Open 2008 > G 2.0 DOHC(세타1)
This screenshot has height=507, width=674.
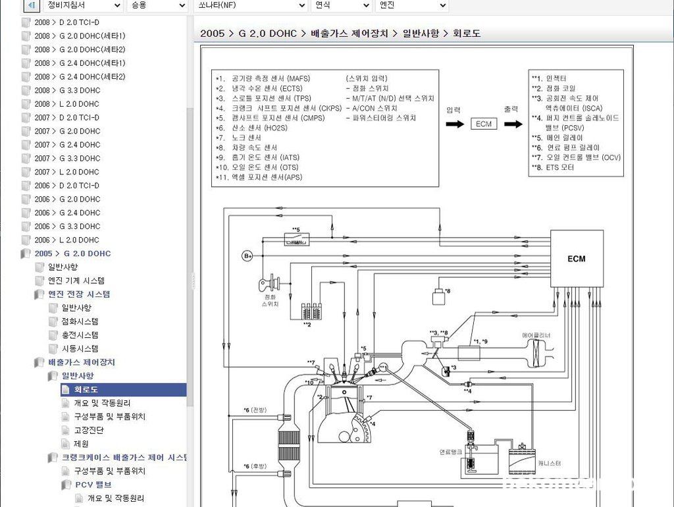[80, 36]
